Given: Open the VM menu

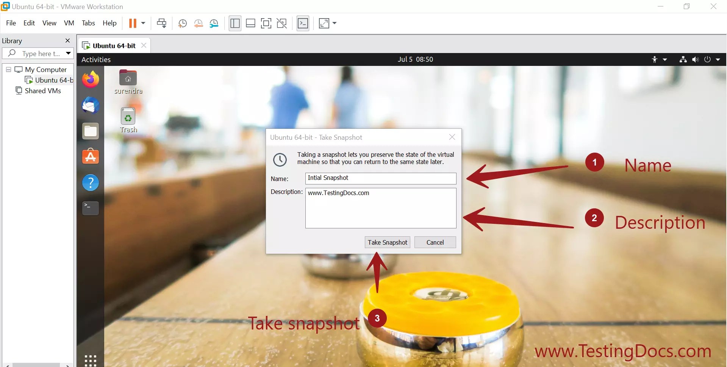Looking at the screenshot, I should coord(69,23).
